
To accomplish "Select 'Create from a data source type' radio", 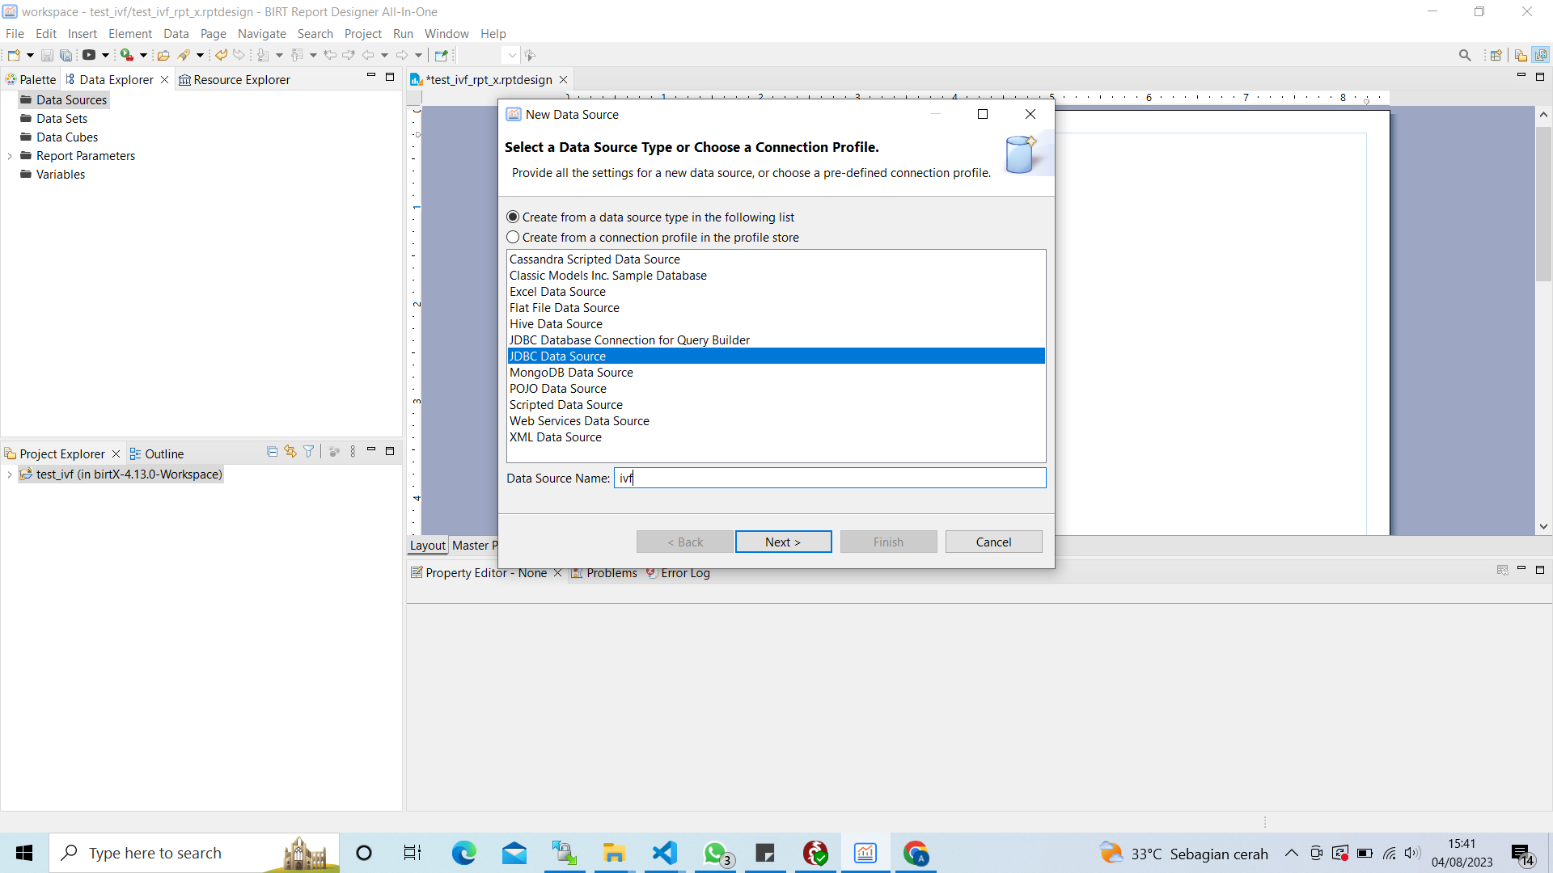I will [513, 217].
